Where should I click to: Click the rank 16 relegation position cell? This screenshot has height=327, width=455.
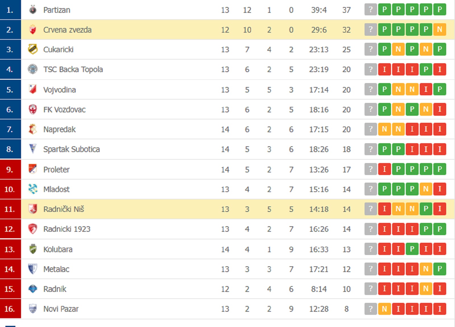pos(10,309)
